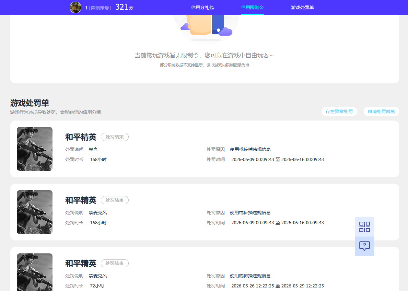Screen dimensions: 408x291
Task: Click the user avatar in the header
Action: (76, 7)
